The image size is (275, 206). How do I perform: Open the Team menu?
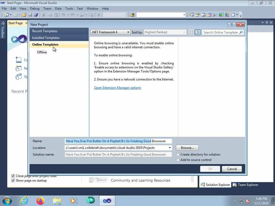47,8
